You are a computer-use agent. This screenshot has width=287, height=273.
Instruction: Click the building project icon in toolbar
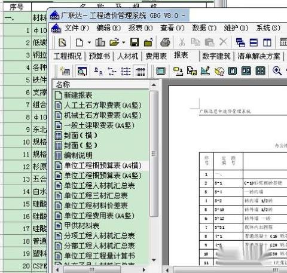[x=100, y=42]
